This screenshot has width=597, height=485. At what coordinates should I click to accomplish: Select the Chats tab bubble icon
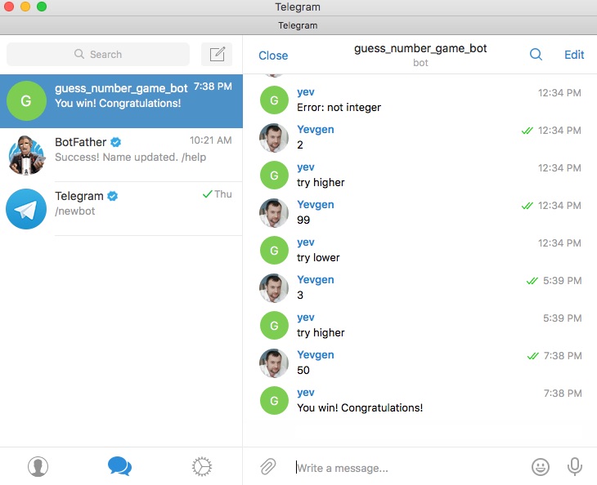[119, 466]
